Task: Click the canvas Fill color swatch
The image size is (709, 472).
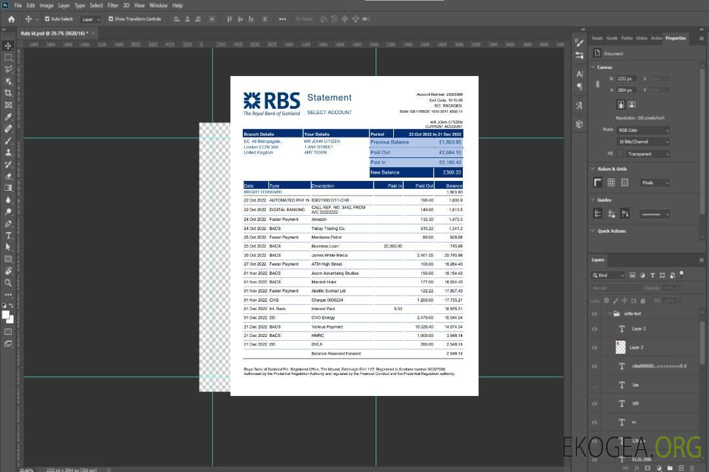Action: [x=620, y=154]
